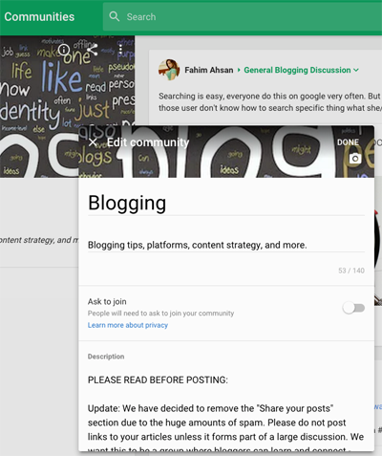Open the three-dot more options menu
Image resolution: width=382 pixels, height=456 pixels.
120,50
